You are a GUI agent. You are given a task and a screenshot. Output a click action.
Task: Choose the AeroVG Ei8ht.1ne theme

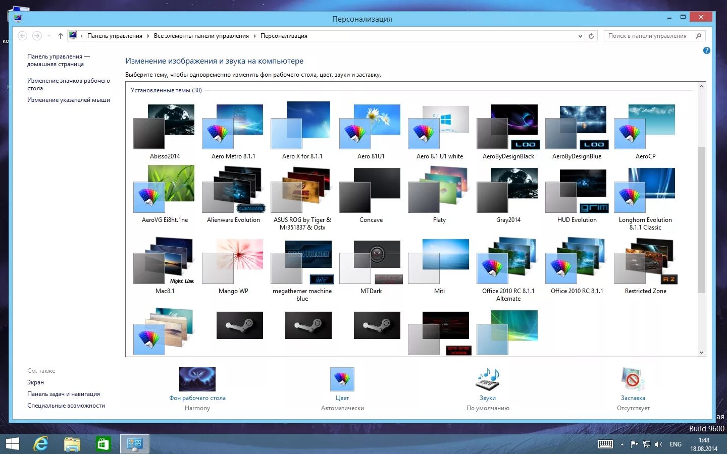(164, 194)
